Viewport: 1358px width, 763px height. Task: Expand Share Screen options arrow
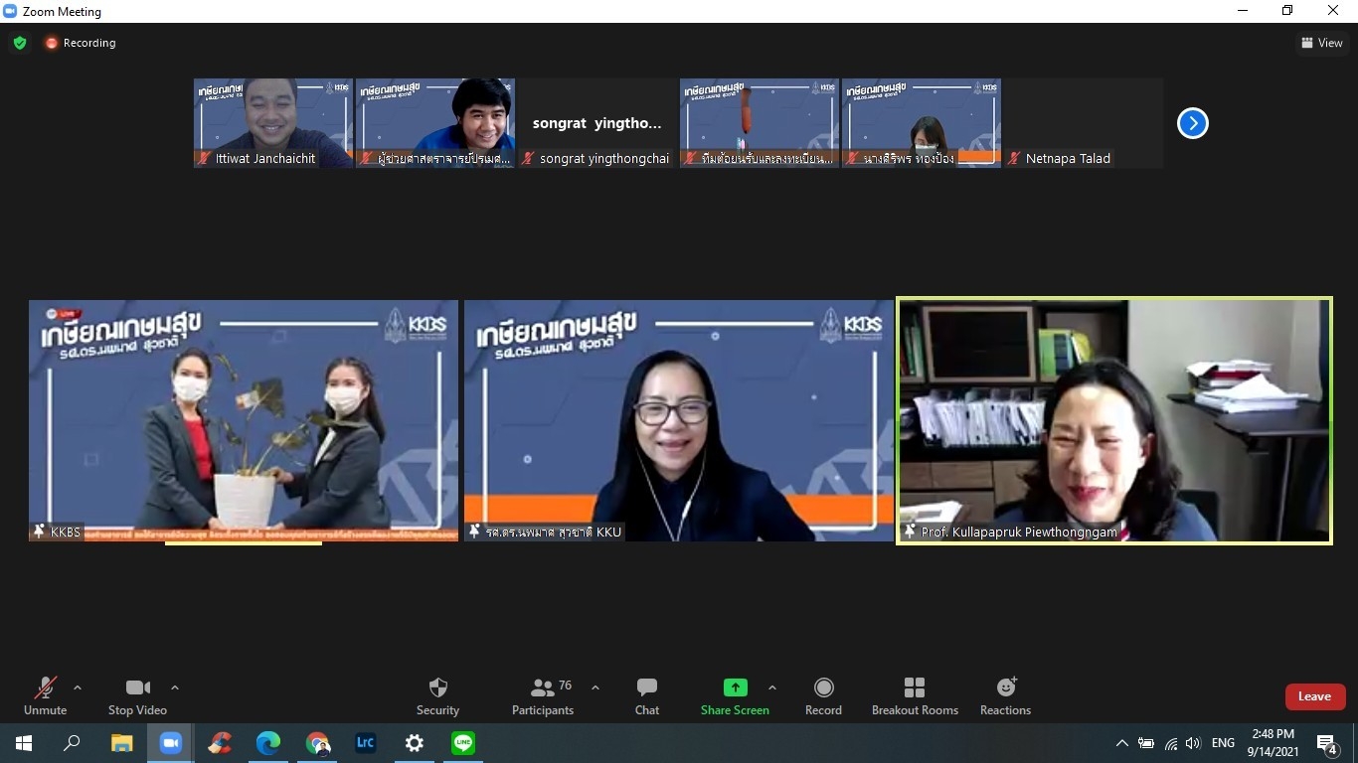(x=772, y=687)
